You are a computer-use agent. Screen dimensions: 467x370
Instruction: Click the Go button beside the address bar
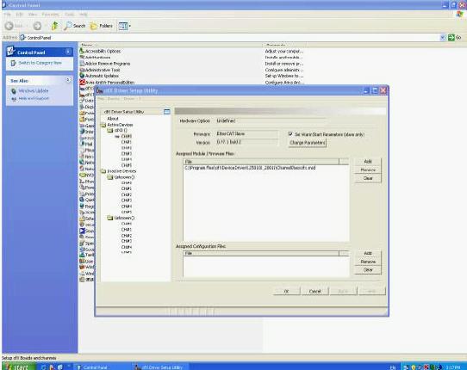pos(455,38)
